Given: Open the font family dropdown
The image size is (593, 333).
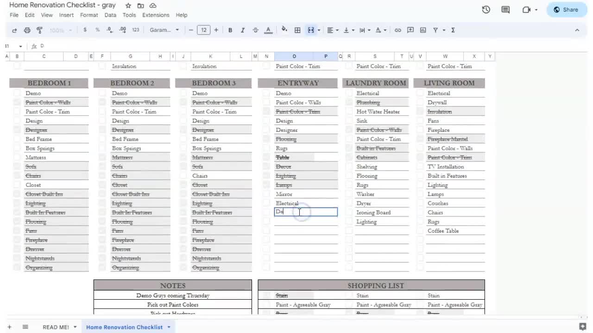Looking at the screenshot, I should point(164,30).
